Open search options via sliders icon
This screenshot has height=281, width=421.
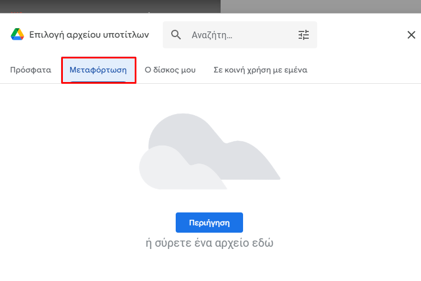[304, 35]
